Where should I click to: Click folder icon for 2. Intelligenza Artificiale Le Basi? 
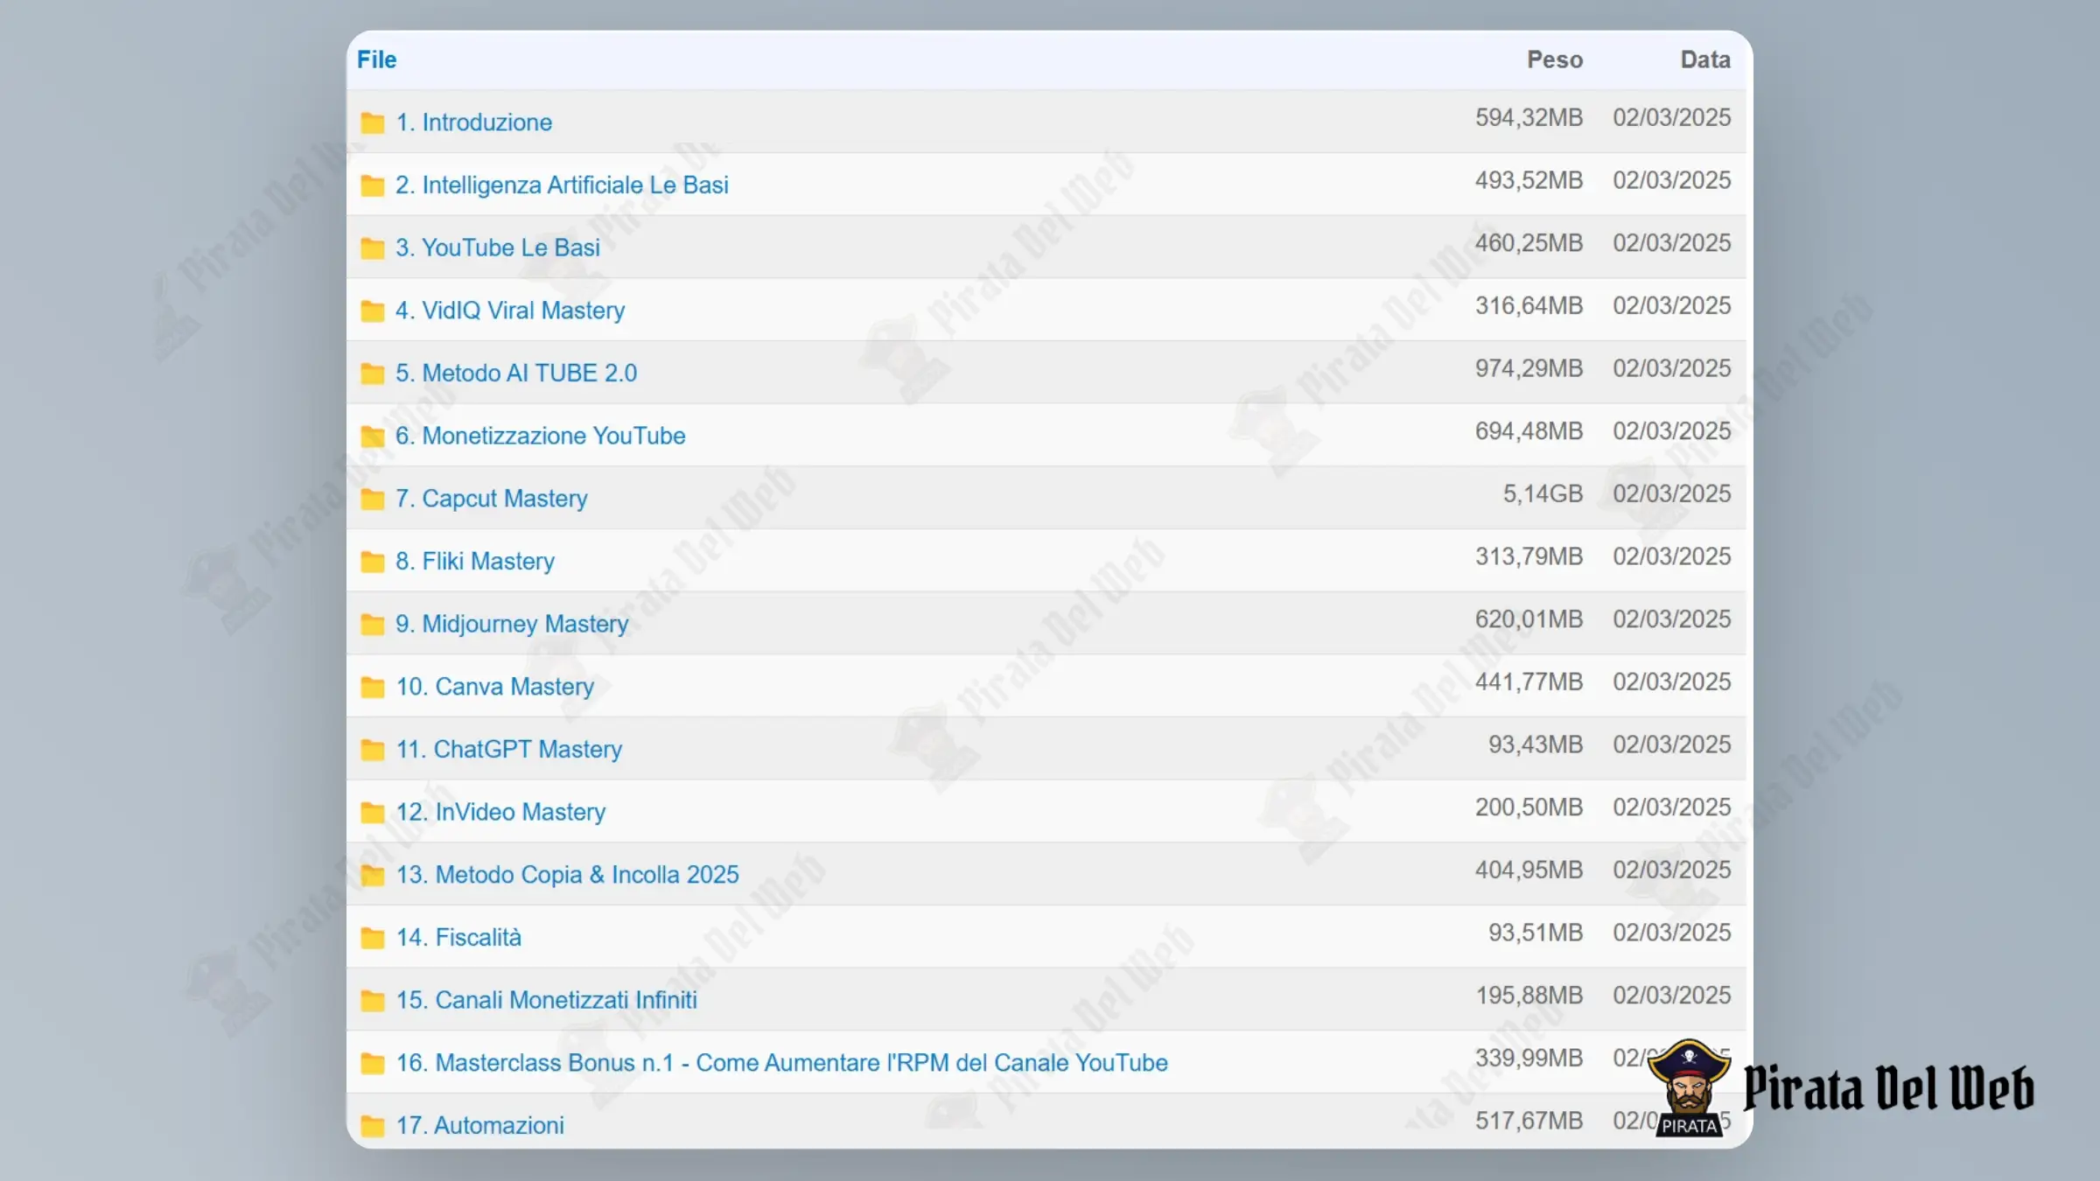tap(373, 185)
